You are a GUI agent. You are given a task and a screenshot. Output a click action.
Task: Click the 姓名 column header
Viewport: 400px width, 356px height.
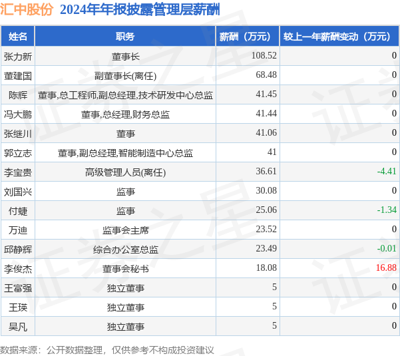click(x=18, y=37)
